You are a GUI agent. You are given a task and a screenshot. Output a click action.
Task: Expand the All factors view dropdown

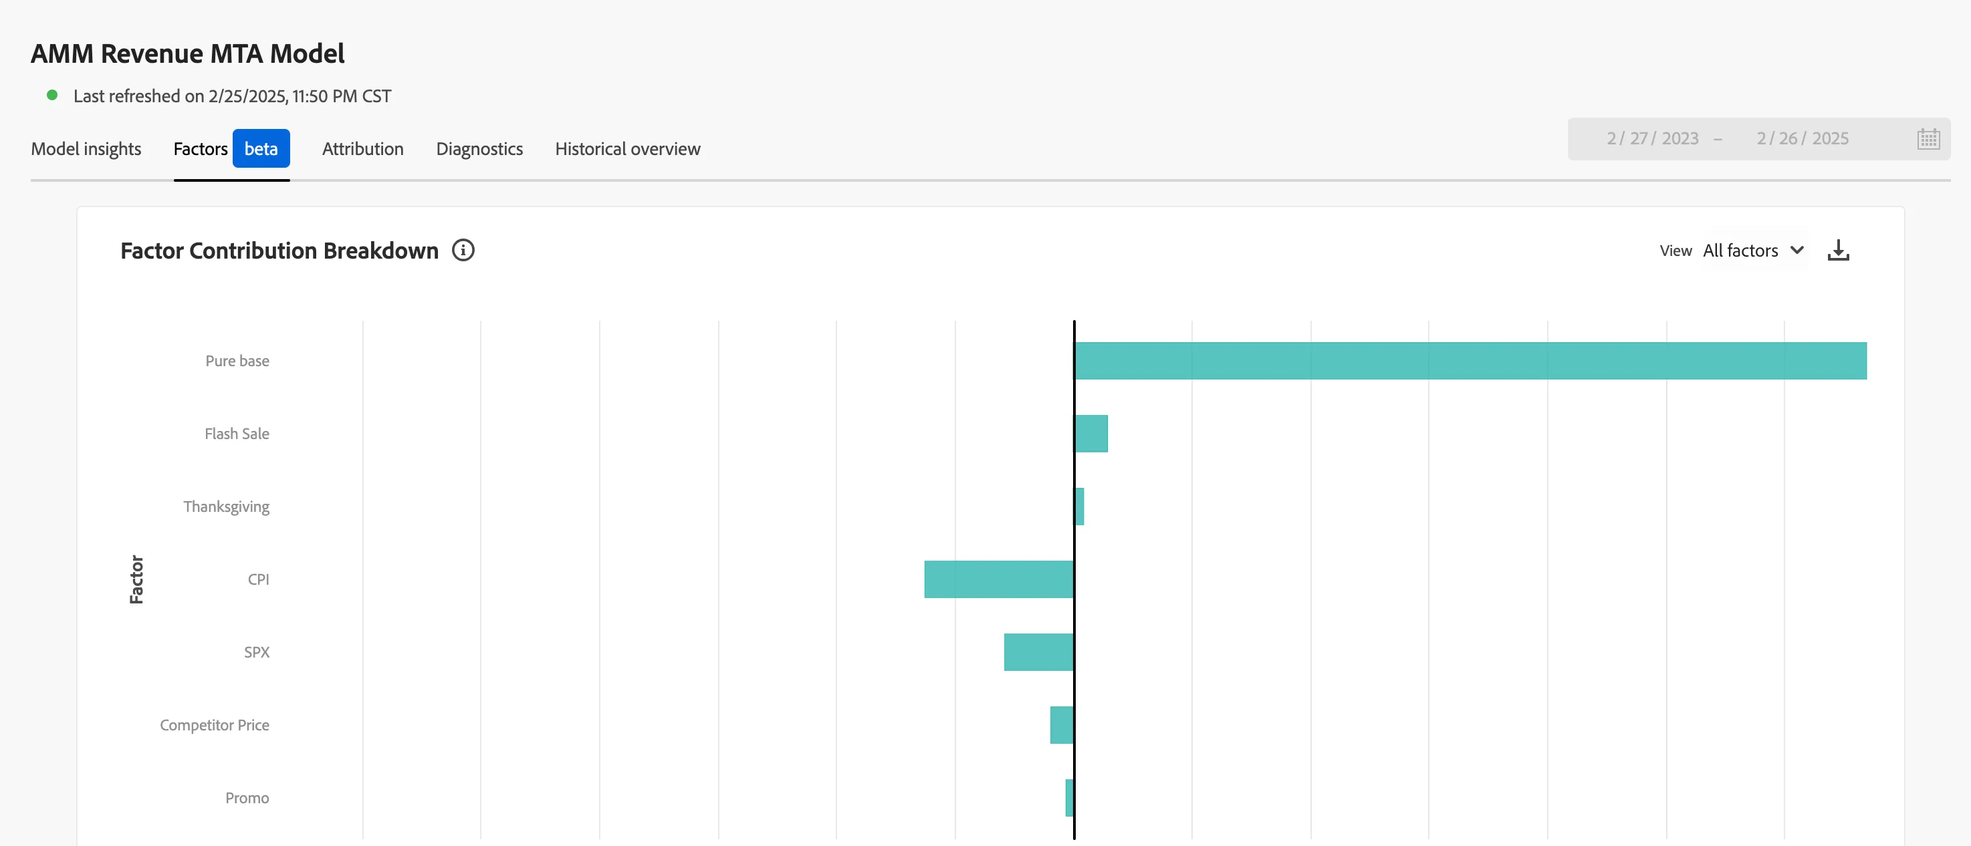coord(1753,250)
